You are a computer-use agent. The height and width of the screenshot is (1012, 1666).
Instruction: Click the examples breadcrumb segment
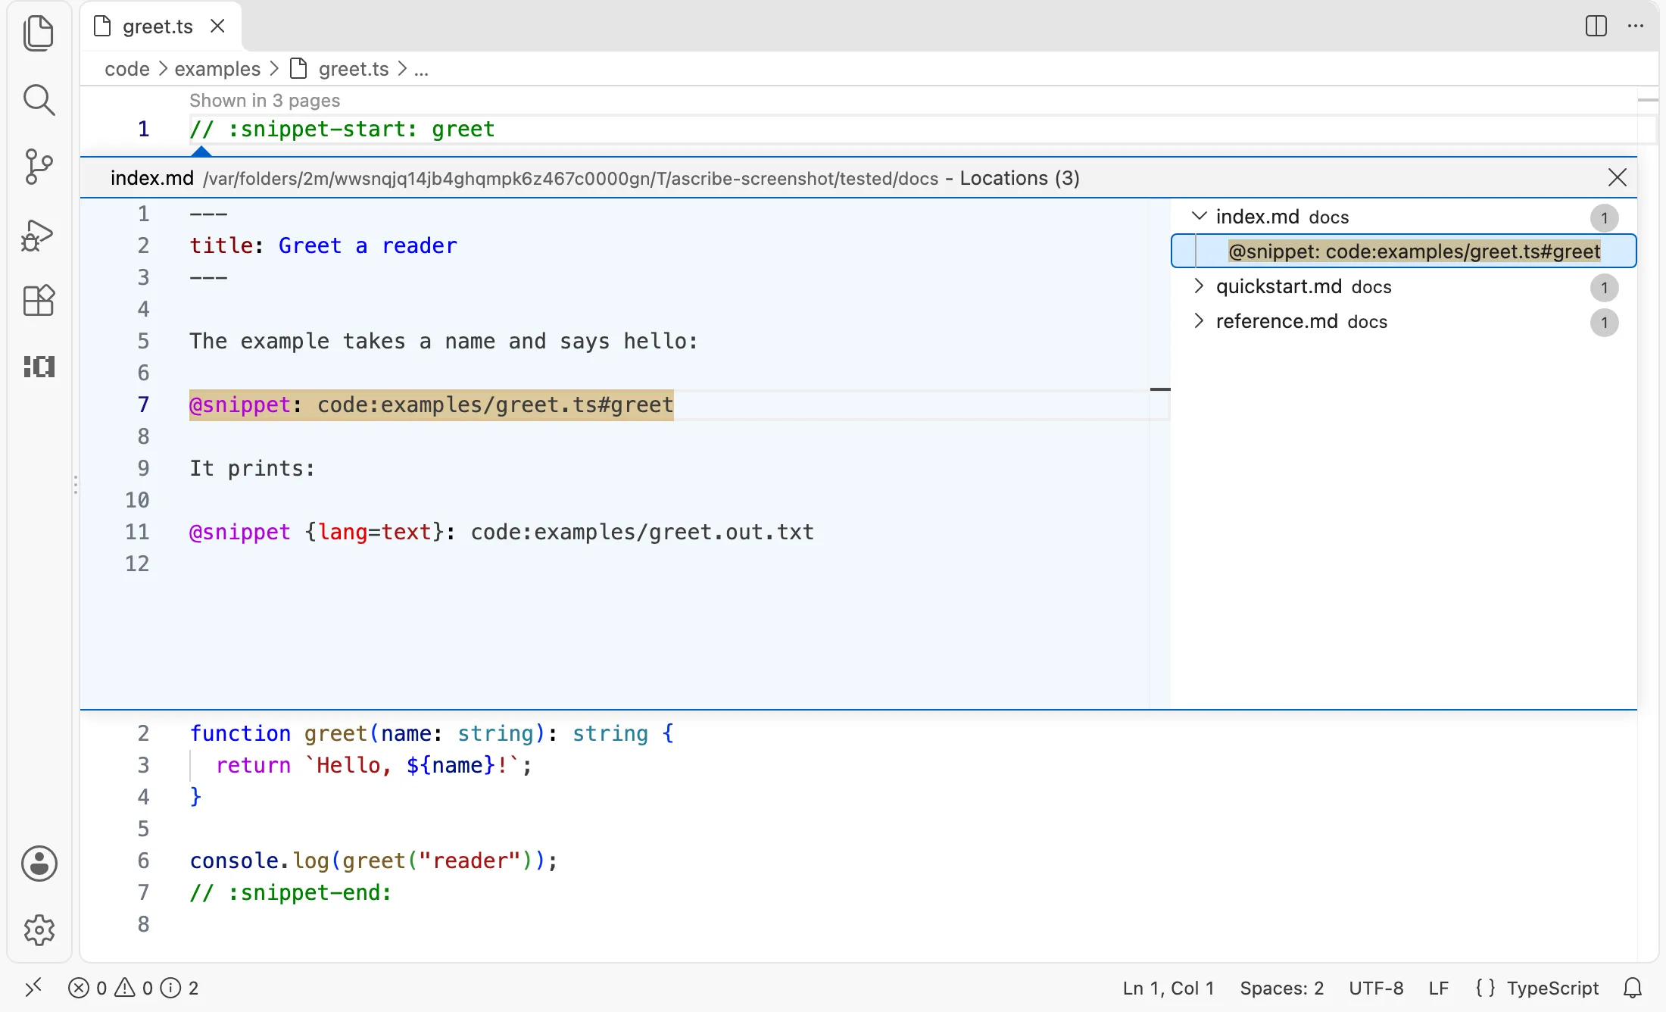click(x=217, y=69)
